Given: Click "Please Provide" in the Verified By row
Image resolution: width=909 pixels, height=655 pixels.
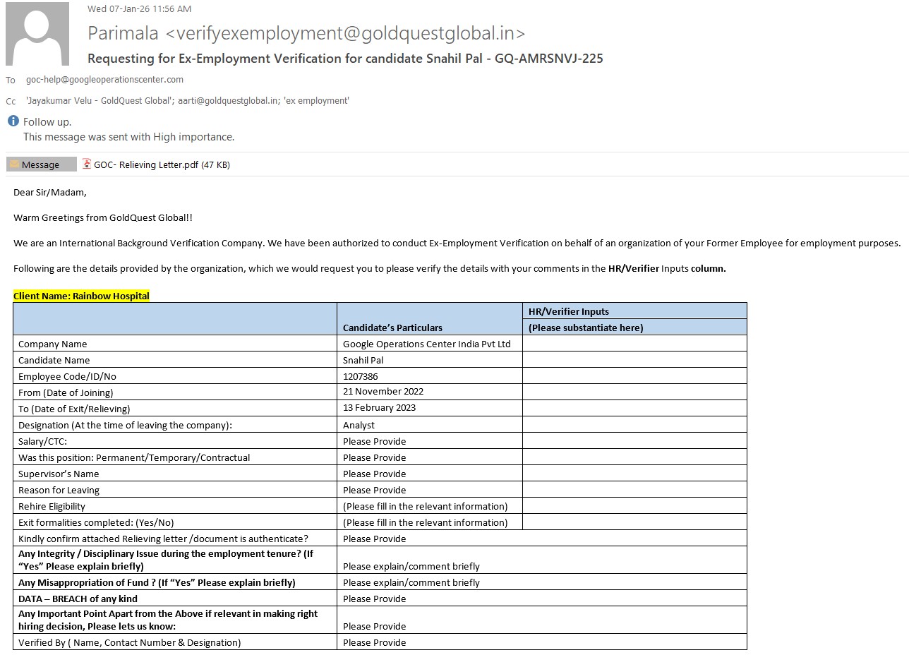Looking at the screenshot, I should point(375,642).
